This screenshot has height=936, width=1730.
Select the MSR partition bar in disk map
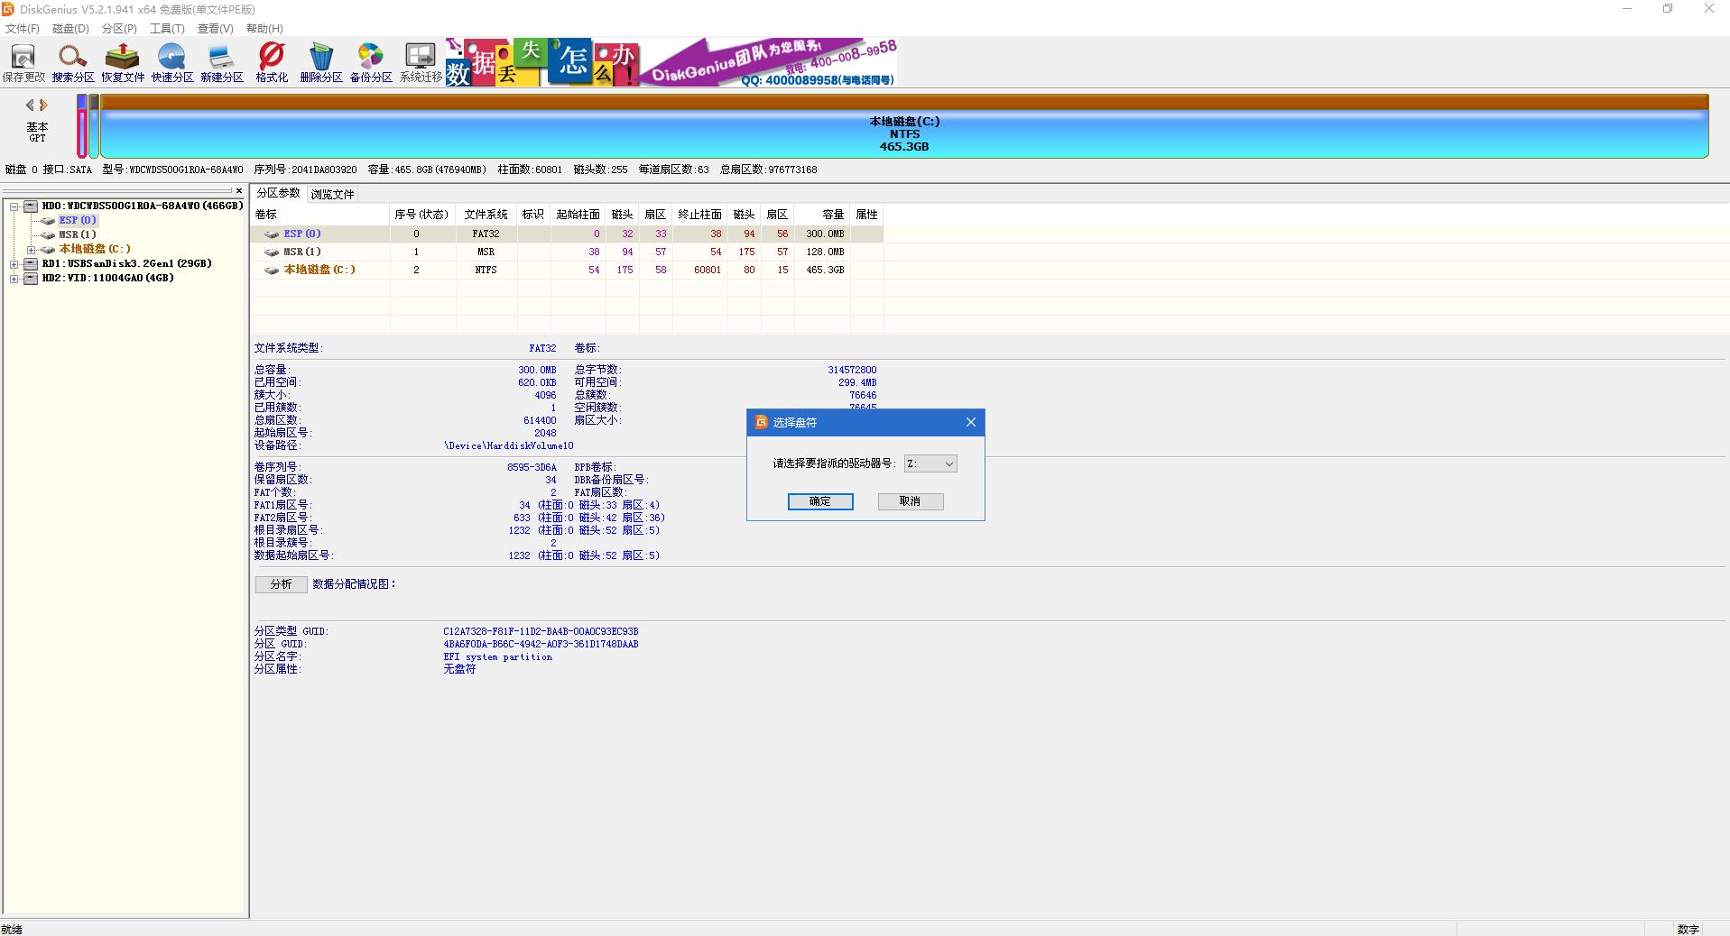pos(94,126)
